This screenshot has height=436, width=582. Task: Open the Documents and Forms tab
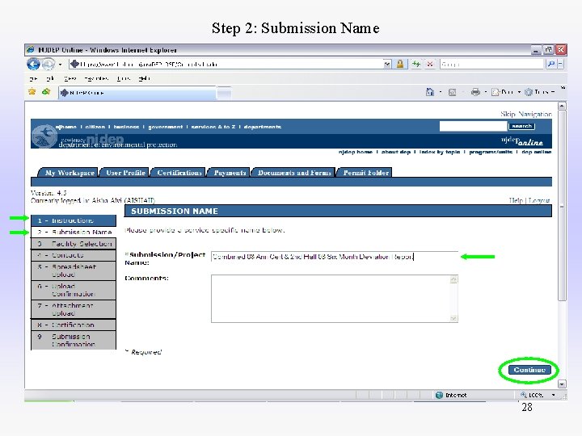click(294, 173)
